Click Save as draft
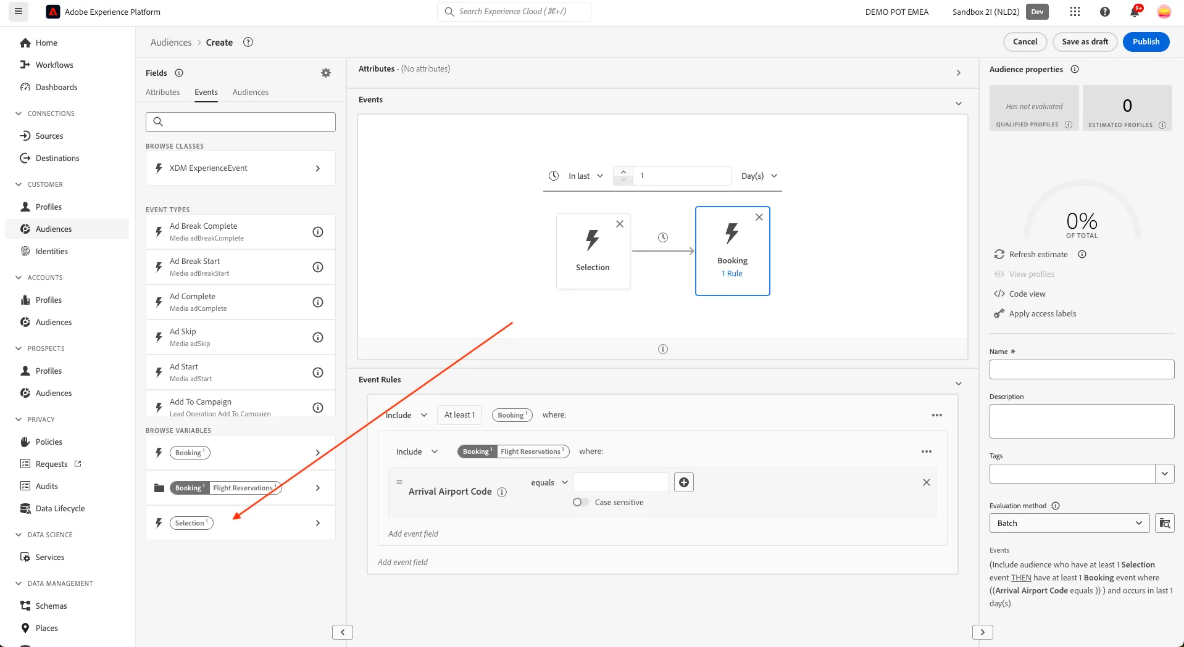Viewport: 1184px width, 647px height. pos(1085,42)
